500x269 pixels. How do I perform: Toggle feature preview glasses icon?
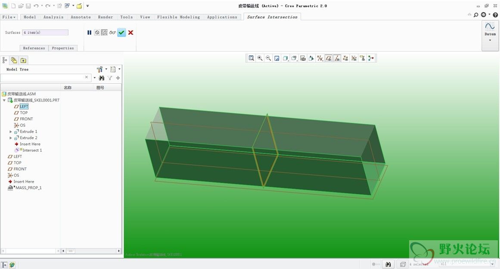pyautogui.click(x=112, y=33)
